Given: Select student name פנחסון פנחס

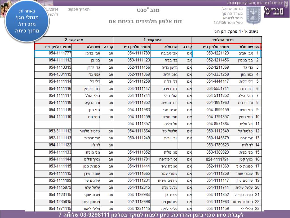Looking at the screenshot, I should tap(243, 202).
